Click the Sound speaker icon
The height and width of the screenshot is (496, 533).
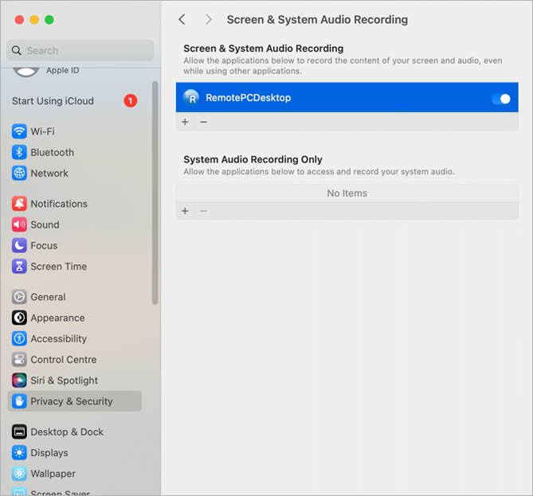(x=19, y=225)
